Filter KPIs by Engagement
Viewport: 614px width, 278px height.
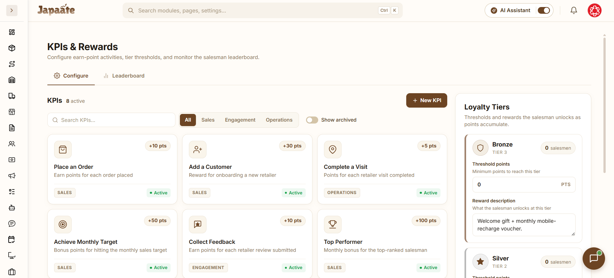pos(240,120)
